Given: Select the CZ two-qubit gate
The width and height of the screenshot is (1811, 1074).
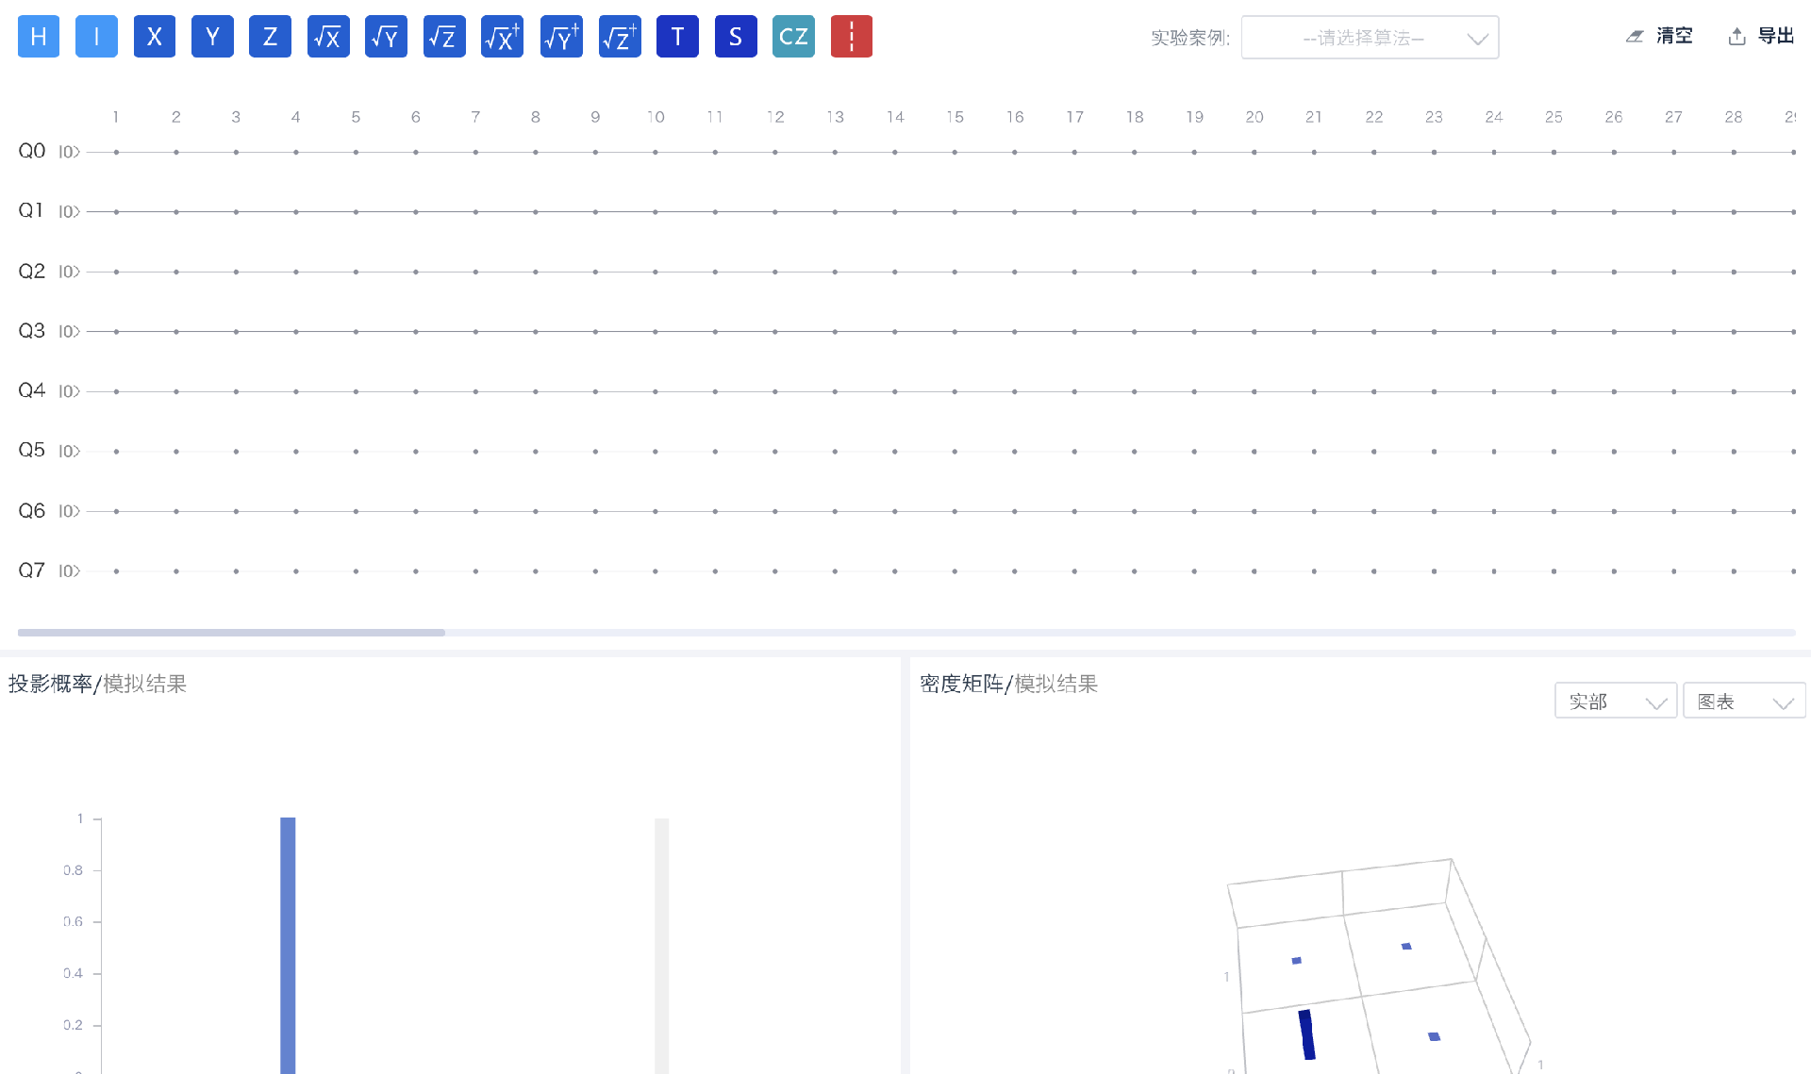Looking at the screenshot, I should pyautogui.click(x=793, y=37).
